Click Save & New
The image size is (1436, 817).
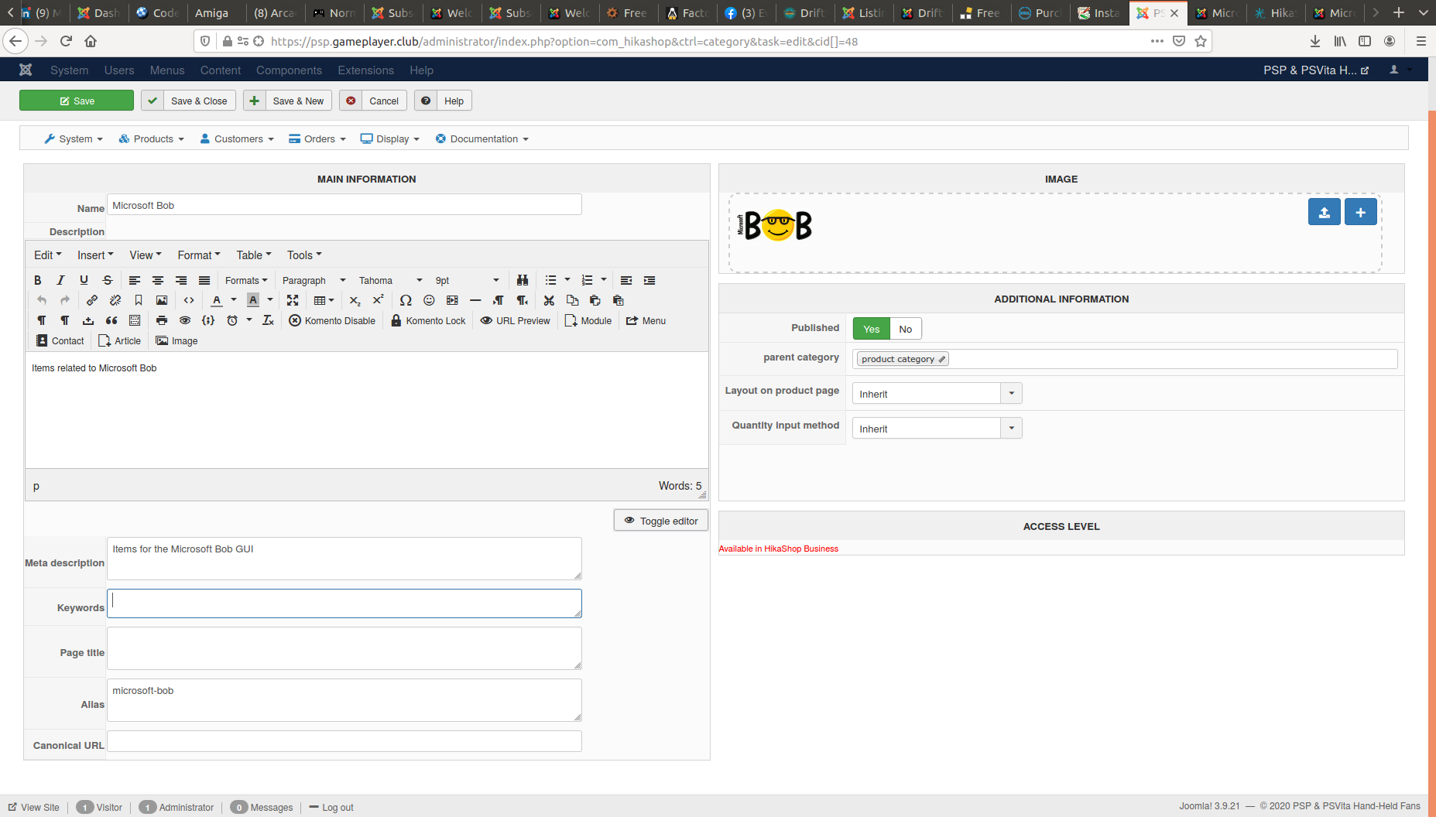point(287,101)
